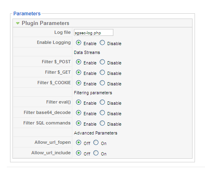Enable the Filter eval() option
Screen dimensions: 205x174
point(78,102)
